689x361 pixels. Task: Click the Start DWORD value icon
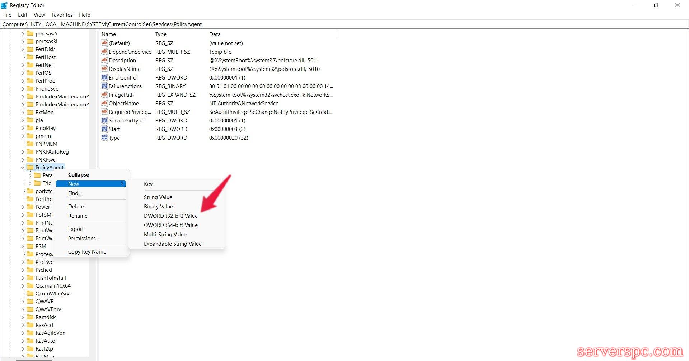click(x=104, y=129)
